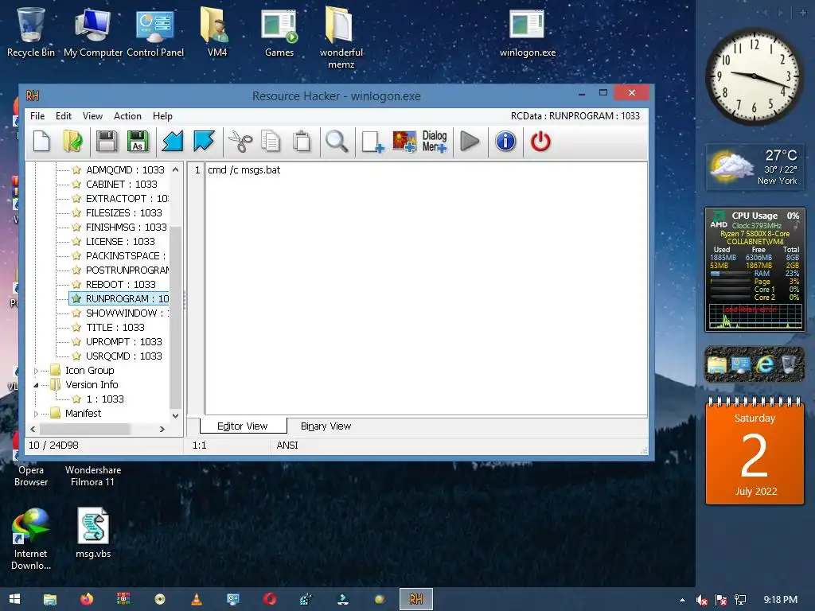This screenshot has height=611, width=815.
Task: Open the Edit menu
Action: point(64,116)
